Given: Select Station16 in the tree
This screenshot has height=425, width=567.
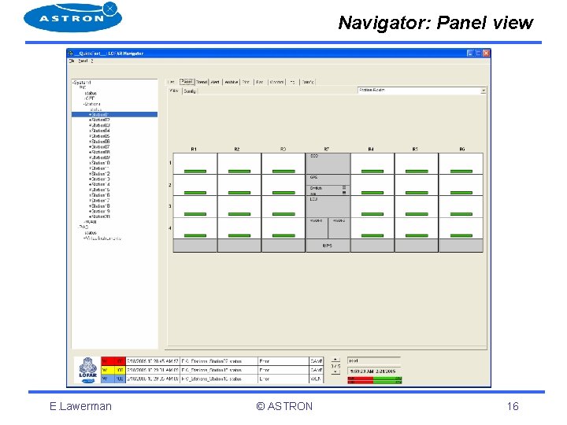Looking at the screenshot, I should coord(101,195).
